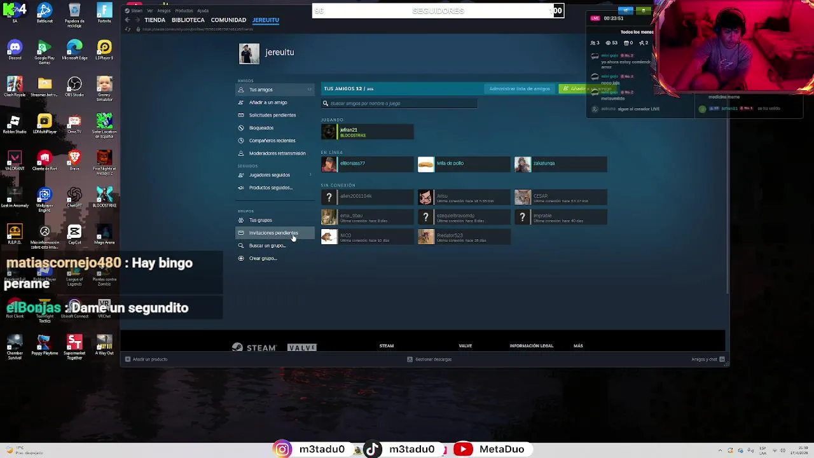
Task: Open the CapCut desktop shortcut
Action: coord(74,234)
